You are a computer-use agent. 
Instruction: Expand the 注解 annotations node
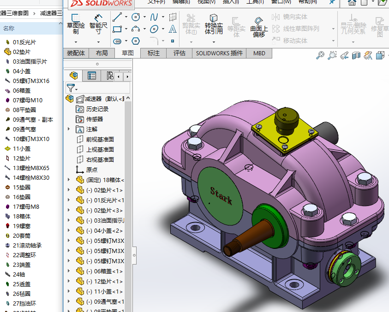click(69, 129)
